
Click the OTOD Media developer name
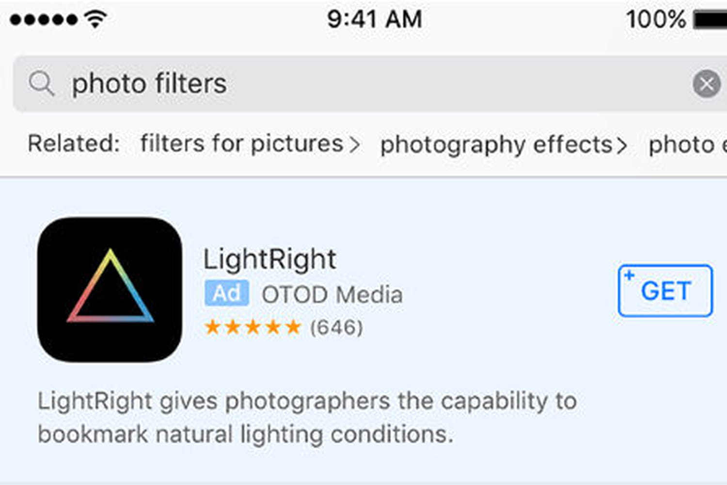pos(332,294)
